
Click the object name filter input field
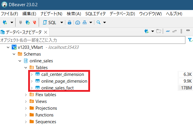coord(93,40)
